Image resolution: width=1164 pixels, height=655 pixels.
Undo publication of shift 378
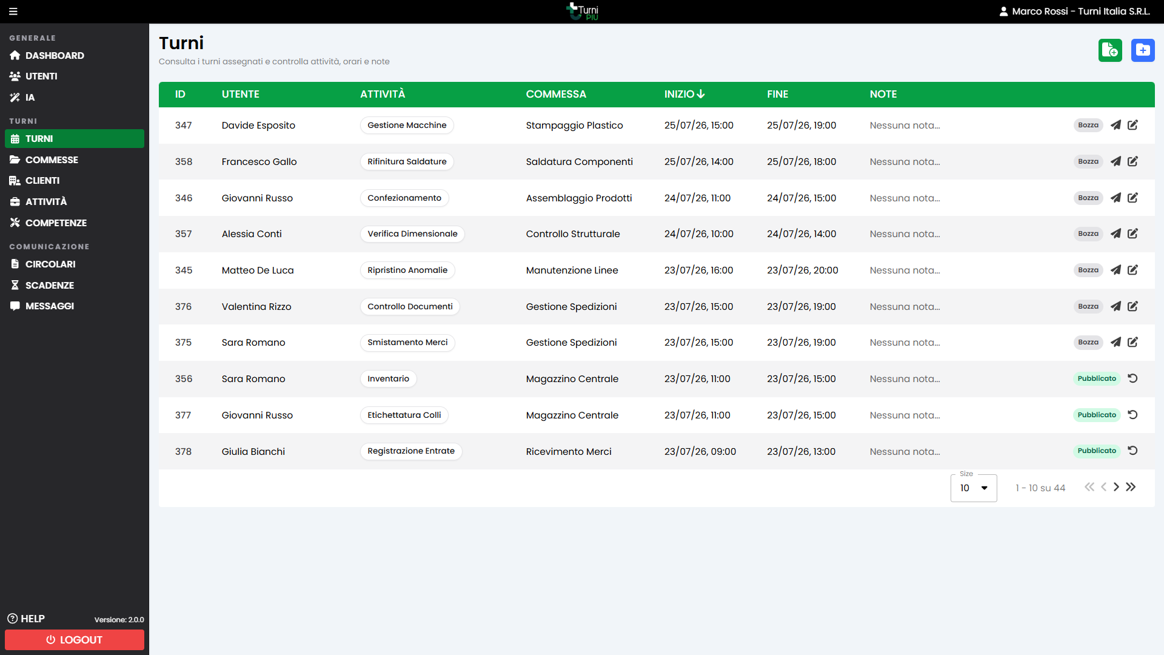click(1132, 451)
